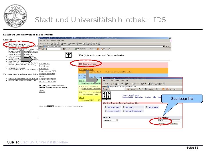Click Print icon in IDS Homepage toolbar
The height and width of the screenshot is (154, 206).
tap(92, 44)
